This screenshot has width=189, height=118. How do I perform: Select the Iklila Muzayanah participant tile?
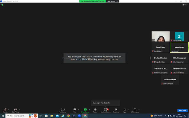179,58
